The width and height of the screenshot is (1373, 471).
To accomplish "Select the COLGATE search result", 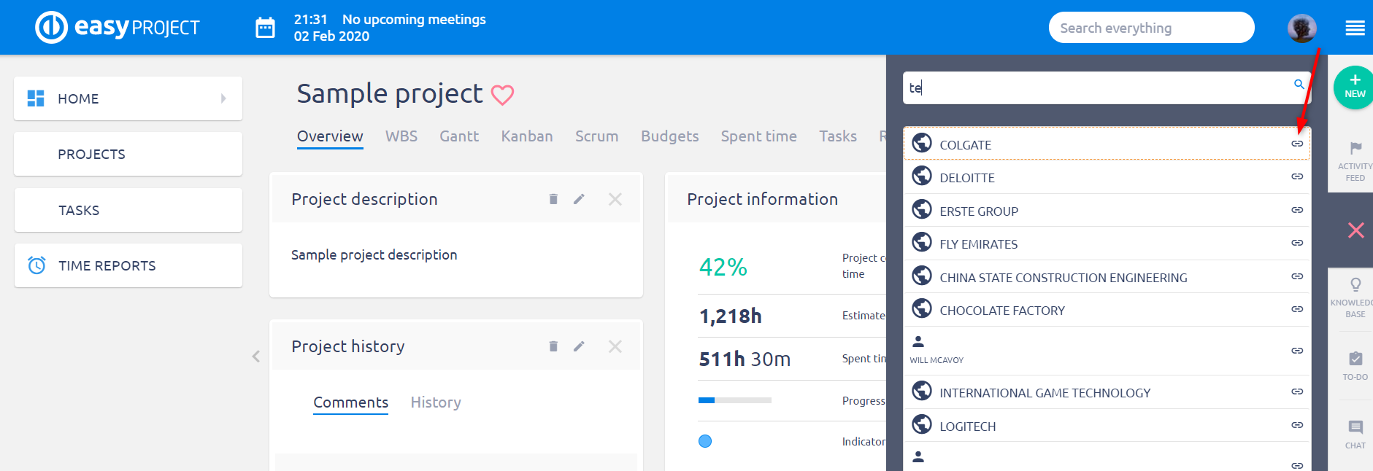I will pos(1107,144).
